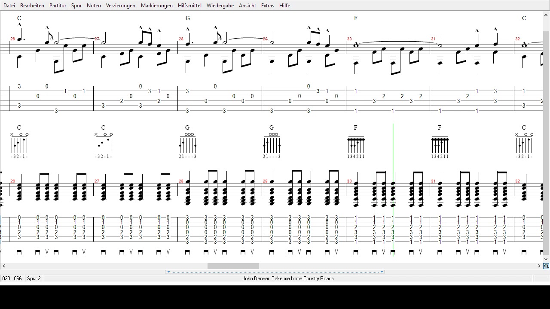The width and height of the screenshot is (550, 309).
Task: Open the Hilfsmittel menu
Action: 189,6
